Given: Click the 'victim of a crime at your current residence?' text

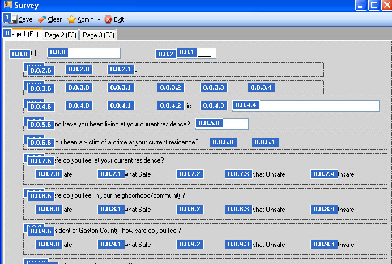Looking at the screenshot, I should (x=141, y=142).
